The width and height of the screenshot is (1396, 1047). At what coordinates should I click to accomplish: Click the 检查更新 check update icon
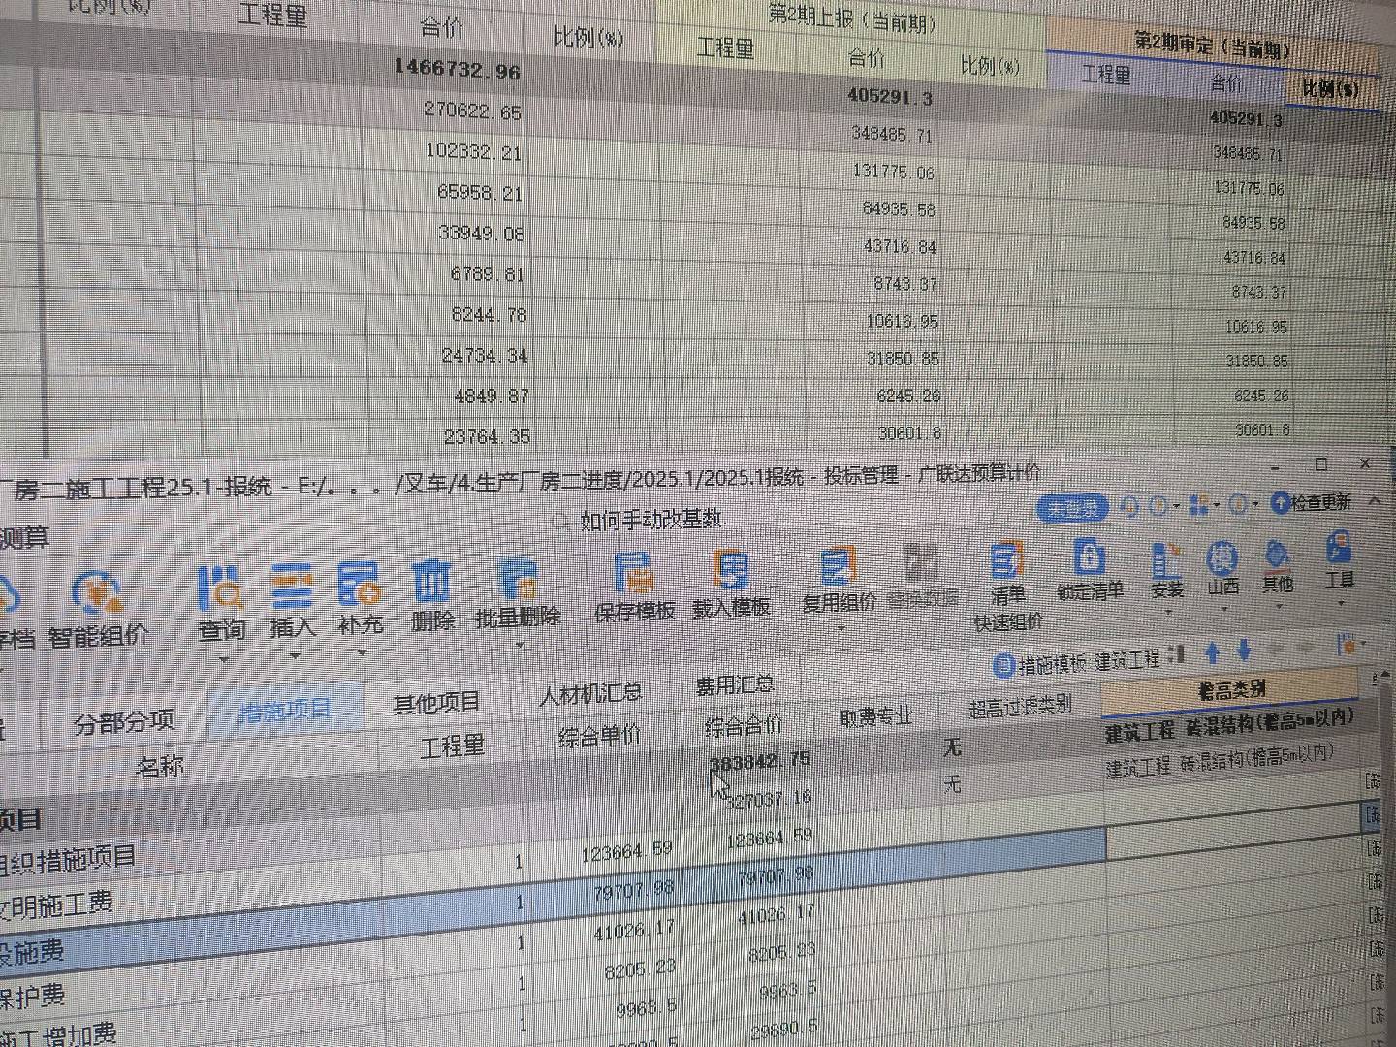[x=1280, y=502]
